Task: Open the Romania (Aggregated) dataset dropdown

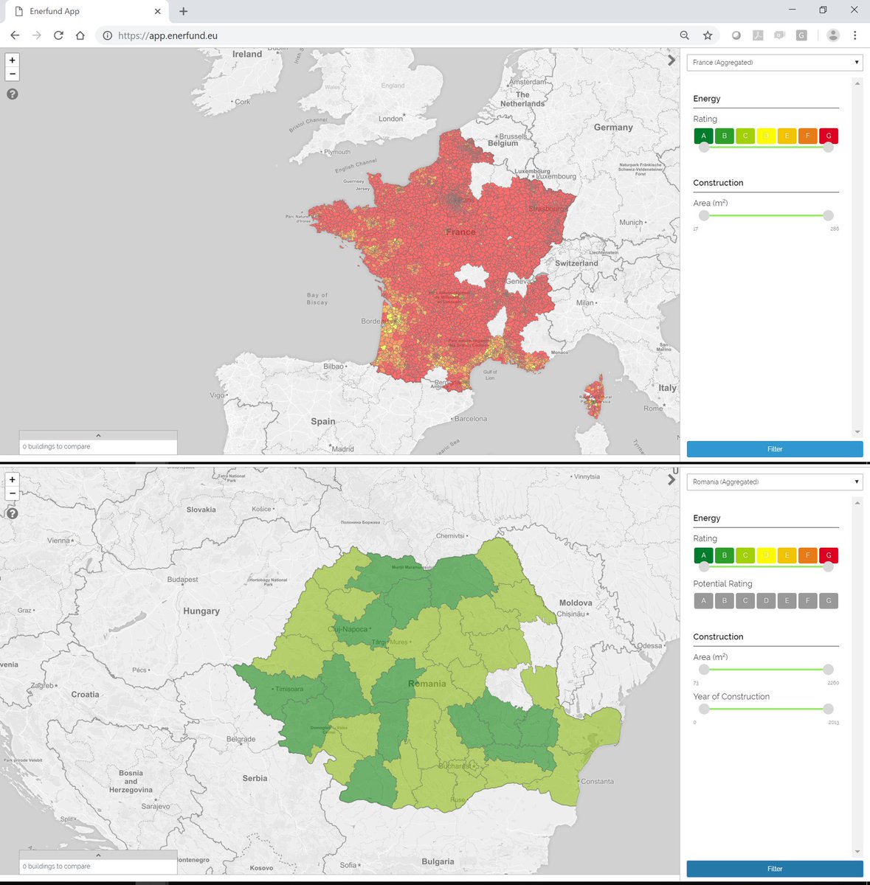Action: (x=775, y=482)
